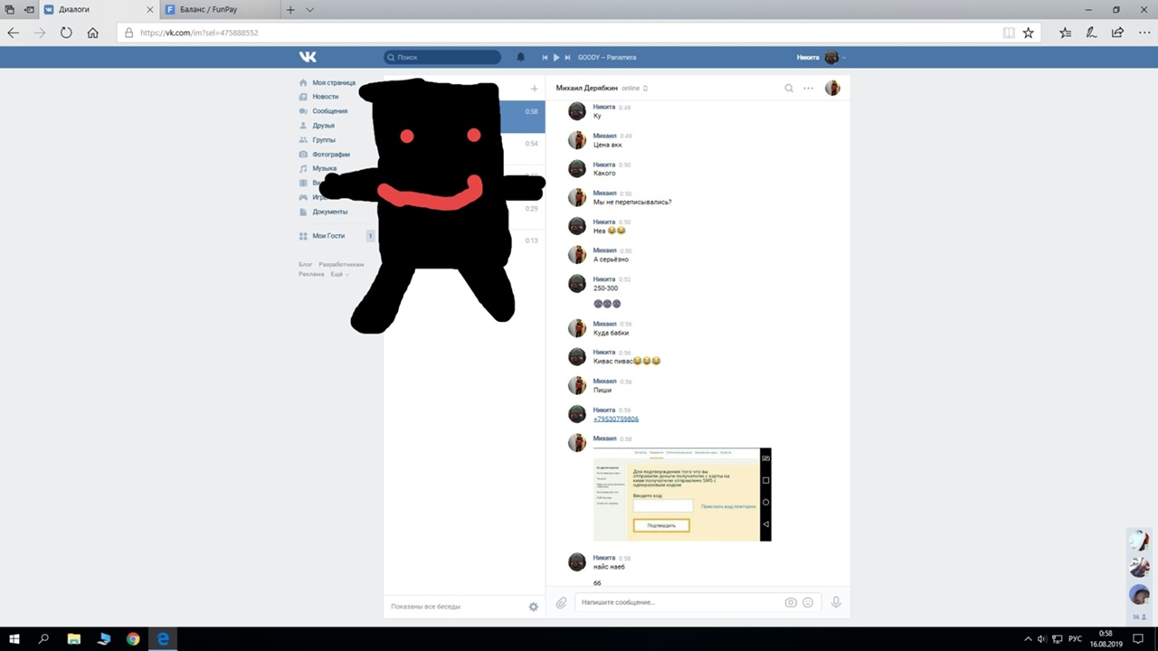1158x651 pixels.
Task: Expand the 'Ещё' footer menu
Action: pyautogui.click(x=338, y=274)
